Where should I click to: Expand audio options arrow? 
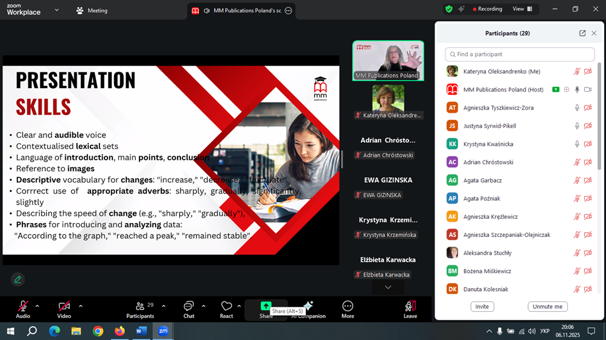tap(37, 306)
